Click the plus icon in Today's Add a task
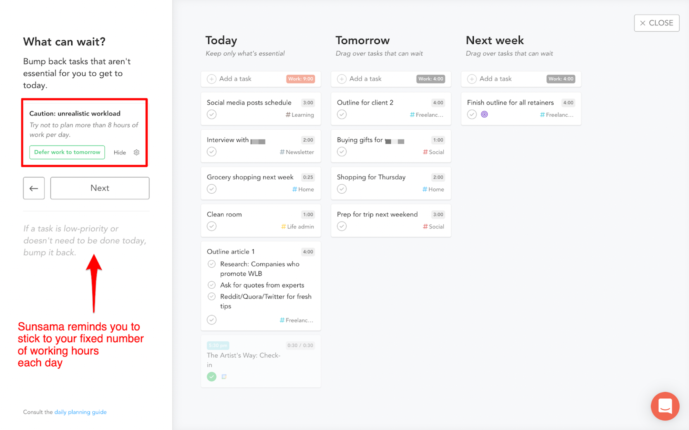Viewport: 689px width, 430px height. pyautogui.click(x=212, y=79)
